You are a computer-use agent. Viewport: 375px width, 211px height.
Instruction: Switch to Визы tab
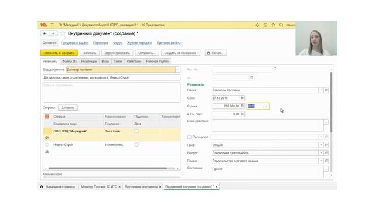105,61
